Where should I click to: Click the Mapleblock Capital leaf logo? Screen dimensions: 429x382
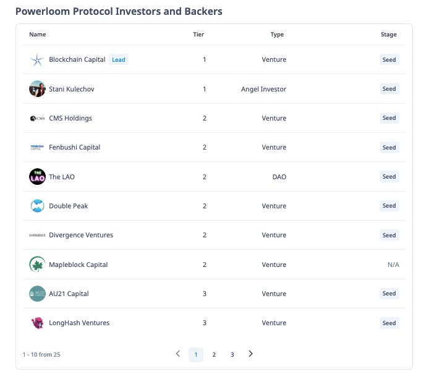(37, 265)
